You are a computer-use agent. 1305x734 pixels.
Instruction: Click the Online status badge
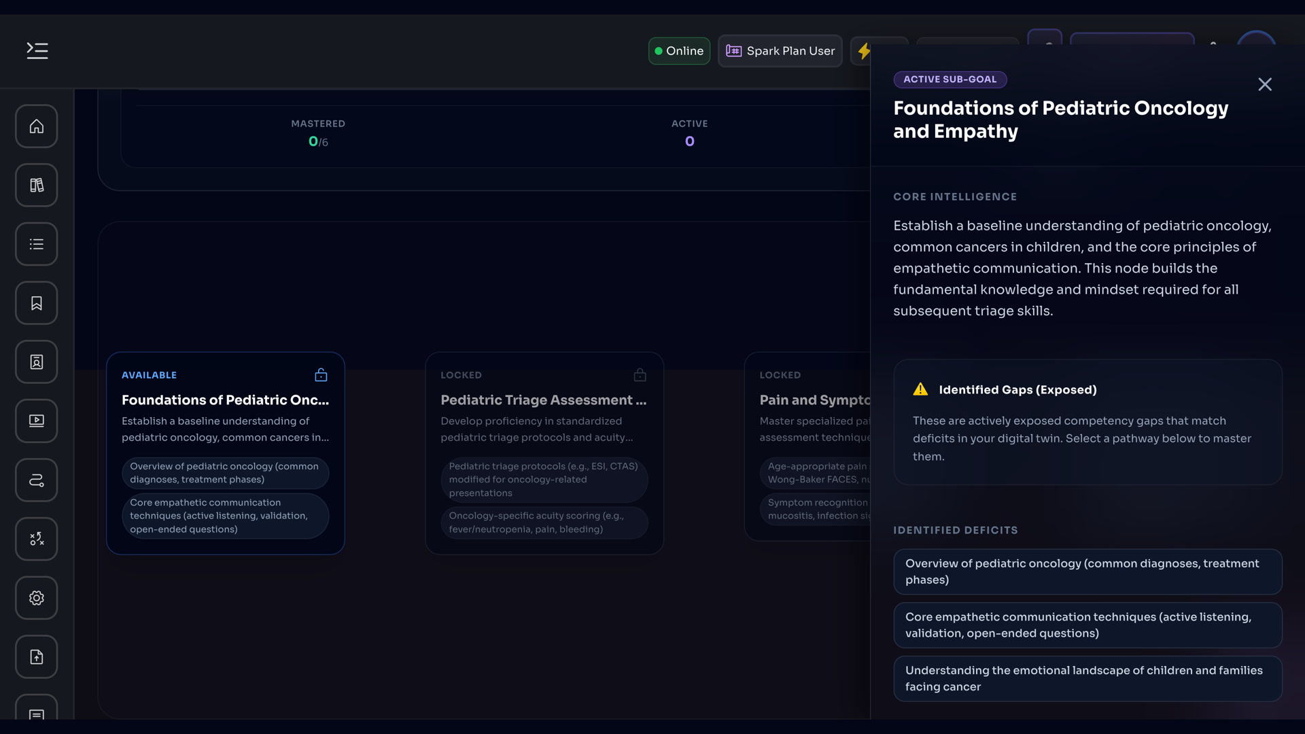click(x=679, y=51)
